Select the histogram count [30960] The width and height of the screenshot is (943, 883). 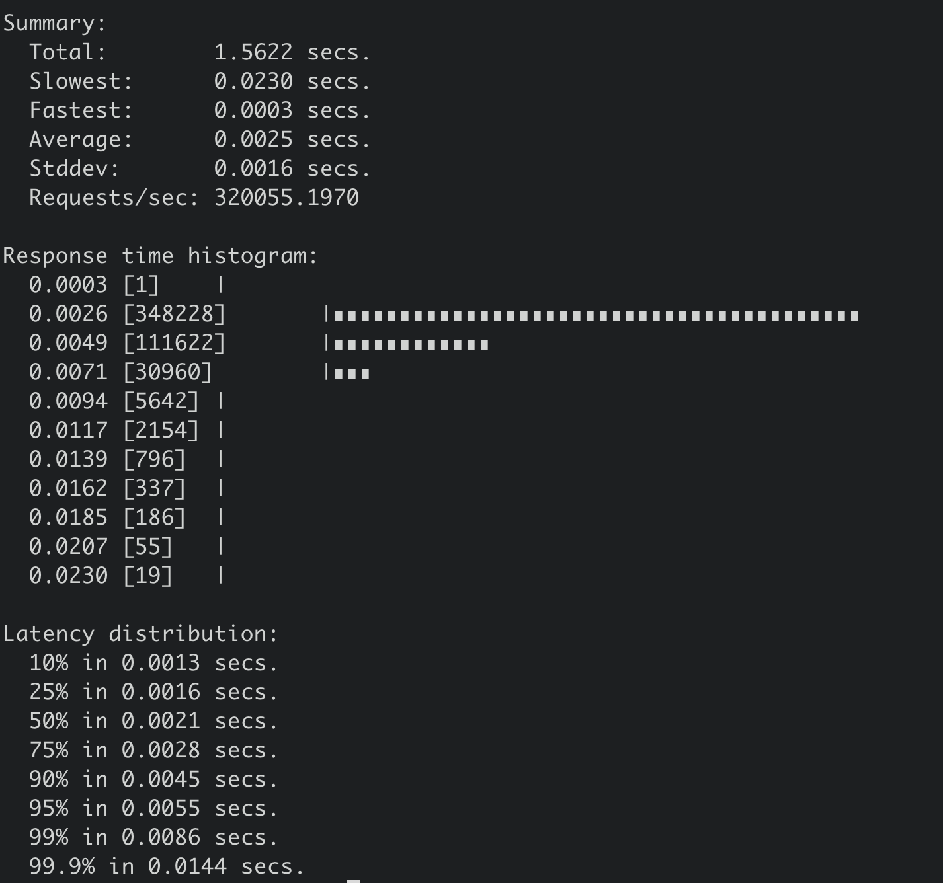click(x=168, y=372)
